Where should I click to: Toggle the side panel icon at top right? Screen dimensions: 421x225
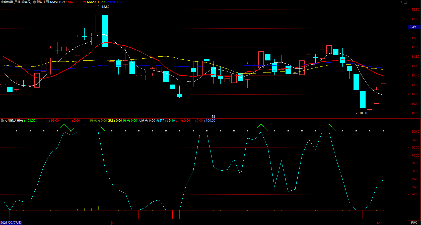[405, 2]
